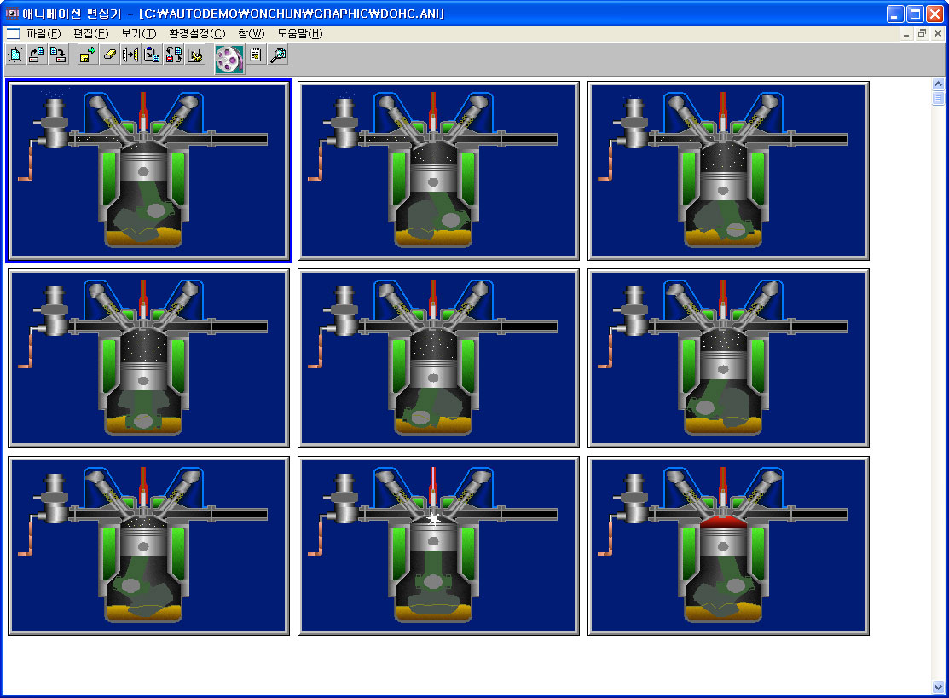Open the 편집(E) menu
The image size is (949, 698).
pyautogui.click(x=90, y=33)
